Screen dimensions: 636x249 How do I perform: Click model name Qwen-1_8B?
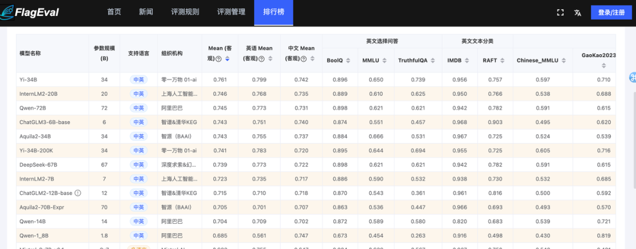point(34,235)
